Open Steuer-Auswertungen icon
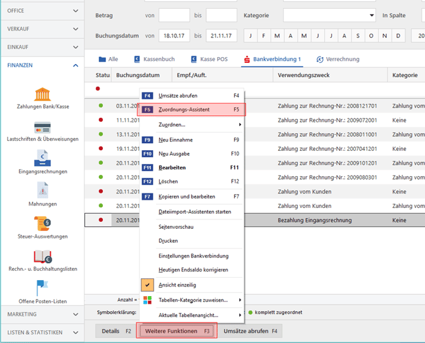425x343 pixels. (43, 224)
